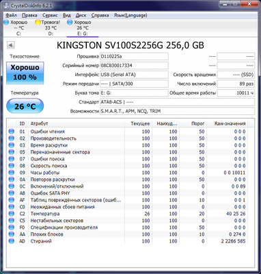Click raw value 0 274 0
261x274 pixels.
237,234
